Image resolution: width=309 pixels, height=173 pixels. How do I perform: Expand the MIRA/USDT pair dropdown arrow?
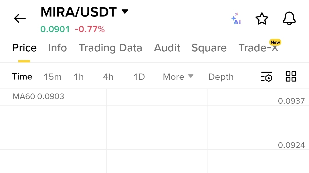coord(125,11)
